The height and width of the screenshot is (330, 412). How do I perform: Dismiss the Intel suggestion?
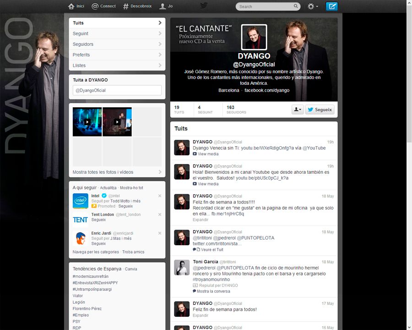click(x=160, y=196)
